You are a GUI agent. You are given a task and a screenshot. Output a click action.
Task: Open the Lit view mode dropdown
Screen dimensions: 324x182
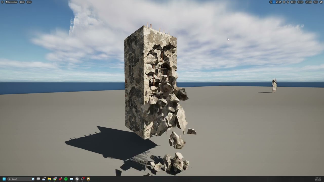pyautogui.click(x=22, y=2)
